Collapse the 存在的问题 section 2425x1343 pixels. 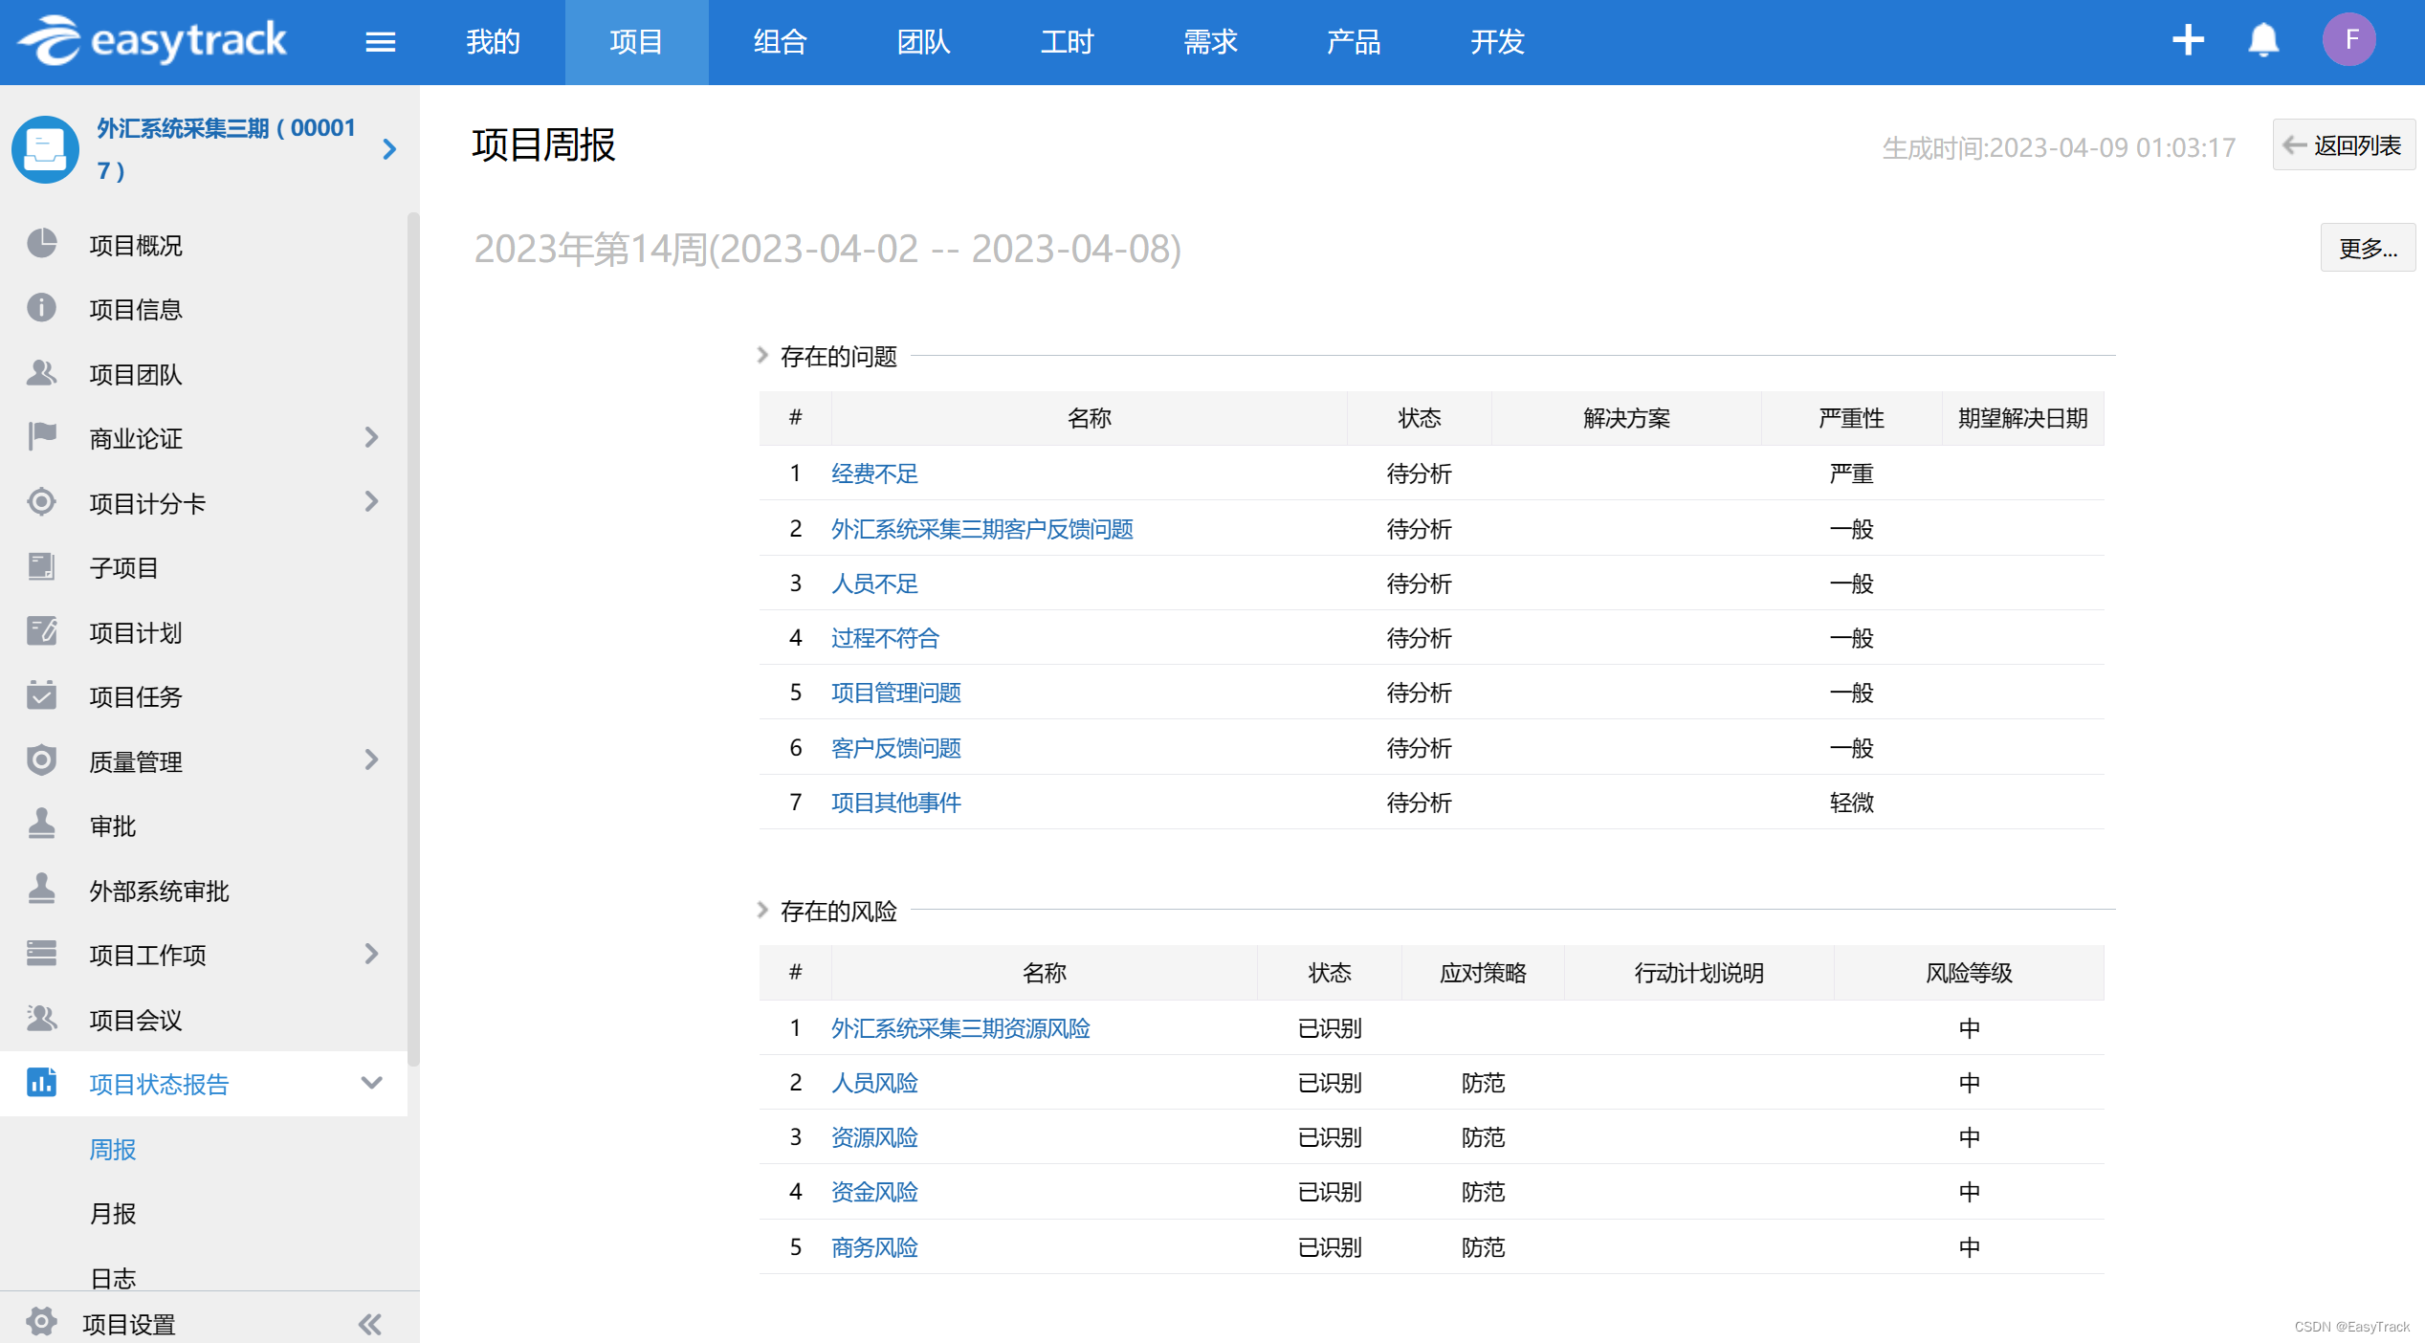pos(762,356)
